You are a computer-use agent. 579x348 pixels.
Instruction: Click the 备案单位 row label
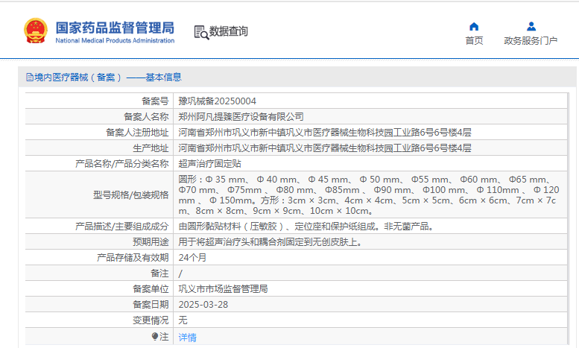[x=151, y=289]
